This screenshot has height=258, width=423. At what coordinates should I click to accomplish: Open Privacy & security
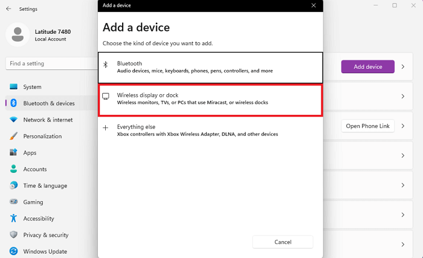pos(51,235)
